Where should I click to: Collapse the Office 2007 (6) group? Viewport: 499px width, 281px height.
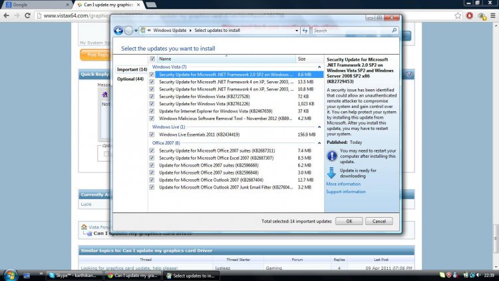tap(319, 143)
